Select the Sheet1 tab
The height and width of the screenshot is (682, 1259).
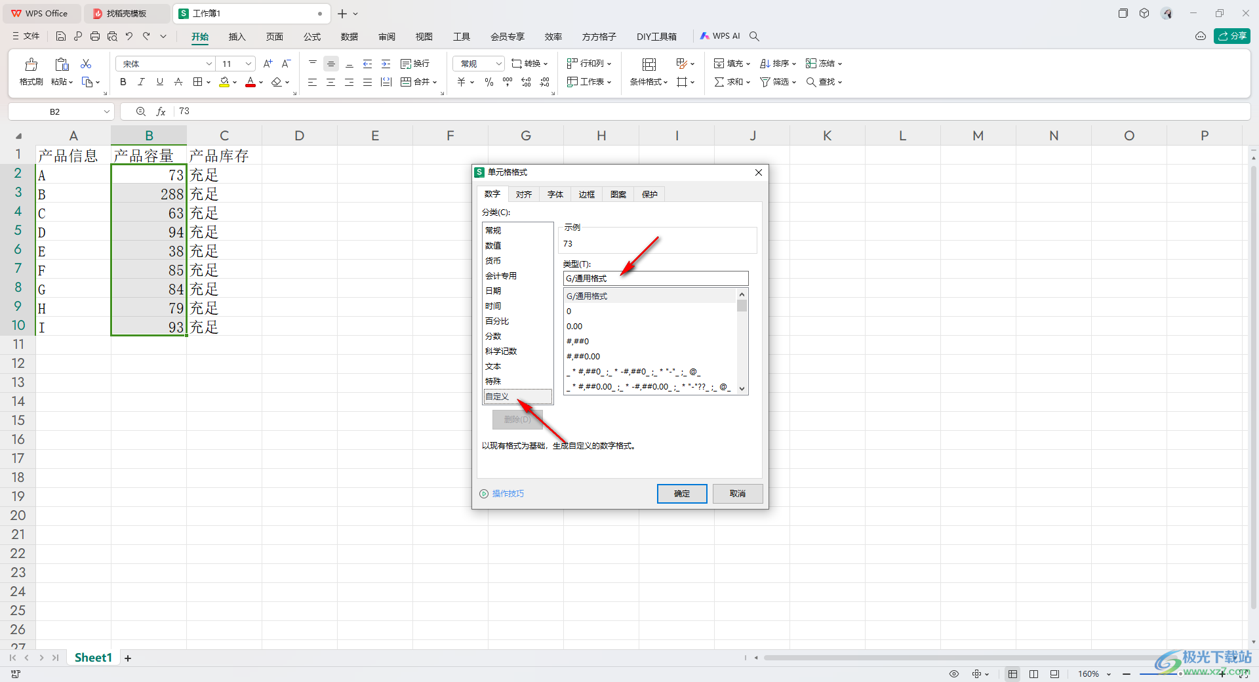(x=93, y=658)
